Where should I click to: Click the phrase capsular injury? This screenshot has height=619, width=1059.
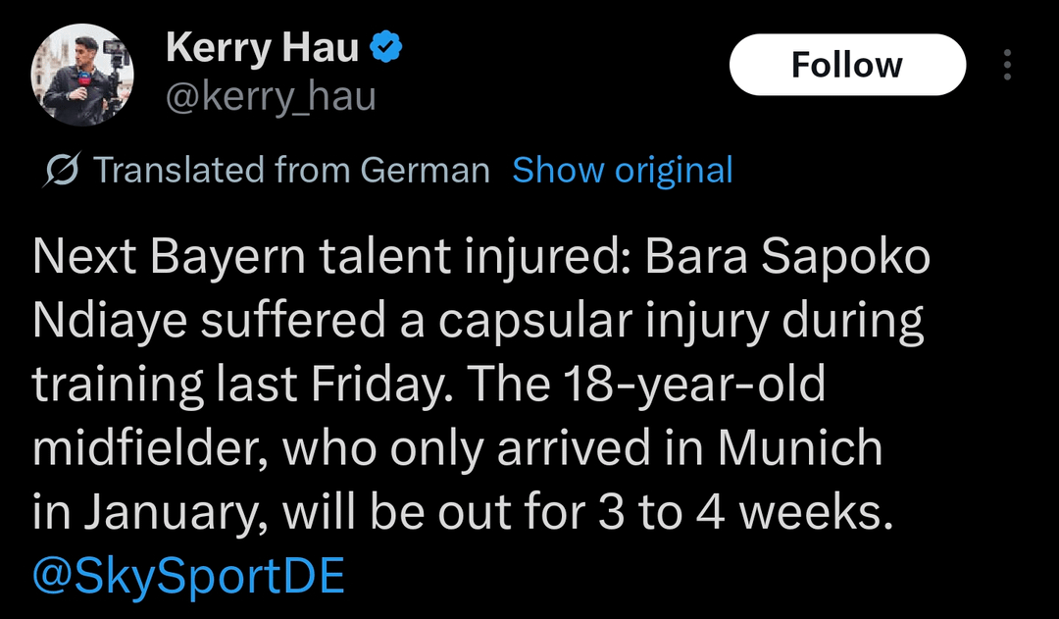[x=584, y=322]
